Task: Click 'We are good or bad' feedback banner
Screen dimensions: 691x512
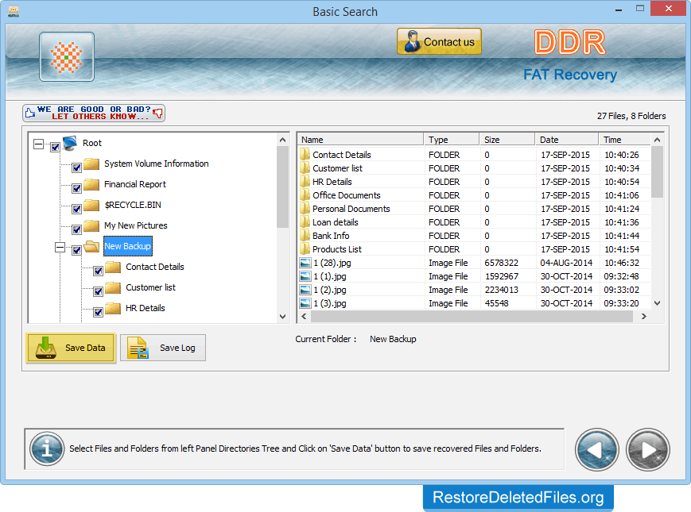Action: [93, 113]
